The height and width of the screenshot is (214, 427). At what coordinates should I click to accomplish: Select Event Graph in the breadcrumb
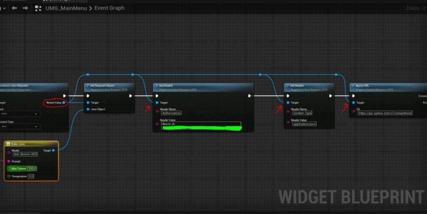109,8
